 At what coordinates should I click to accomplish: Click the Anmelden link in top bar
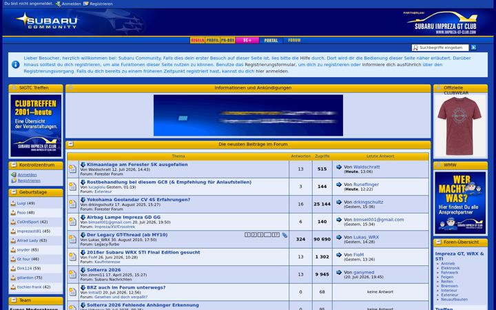tap(71, 4)
